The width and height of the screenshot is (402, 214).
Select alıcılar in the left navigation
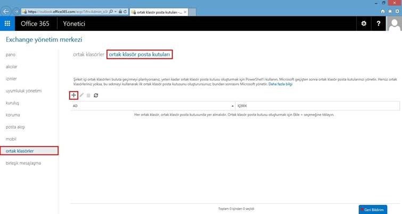(x=12, y=67)
